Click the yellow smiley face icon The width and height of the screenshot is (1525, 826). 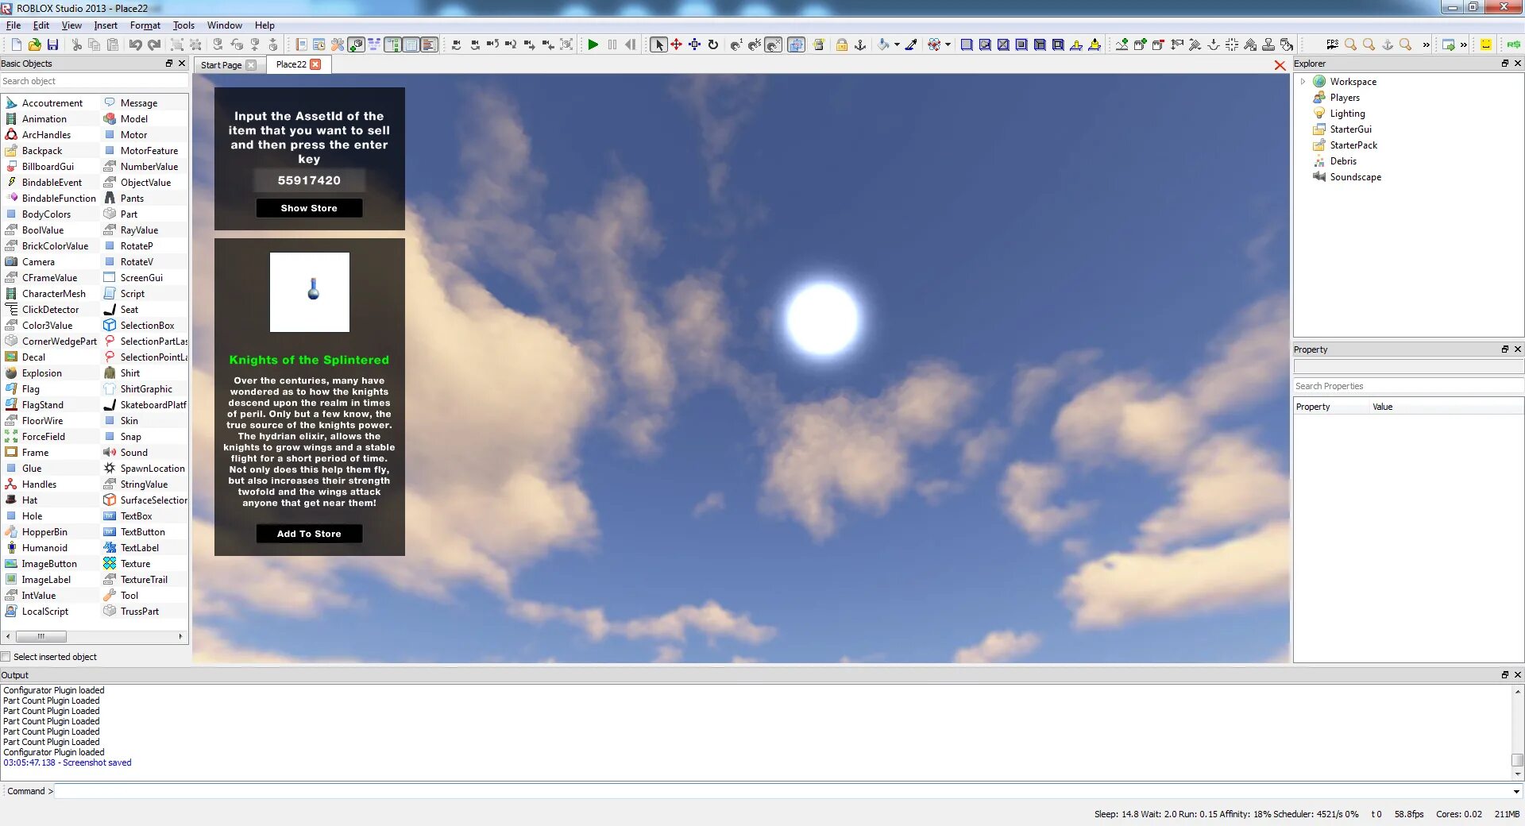(x=1486, y=45)
